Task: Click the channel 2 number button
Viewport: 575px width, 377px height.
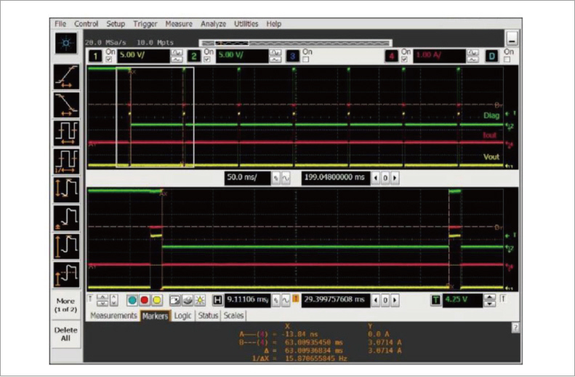Action: pyautogui.click(x=193, y=55)
